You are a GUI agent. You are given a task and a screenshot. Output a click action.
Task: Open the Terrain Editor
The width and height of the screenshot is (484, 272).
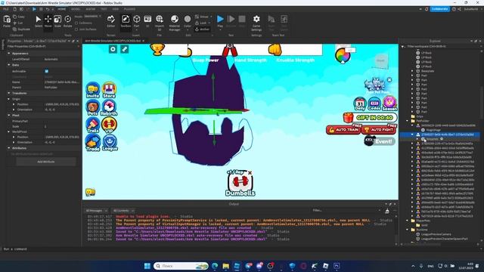tap(111, 22)
